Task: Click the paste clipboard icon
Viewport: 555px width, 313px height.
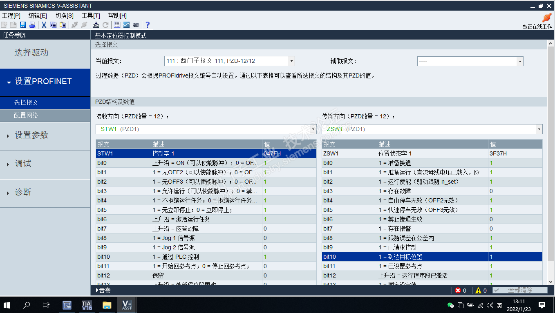Action: pyautogui.click(x=63, y=25)
